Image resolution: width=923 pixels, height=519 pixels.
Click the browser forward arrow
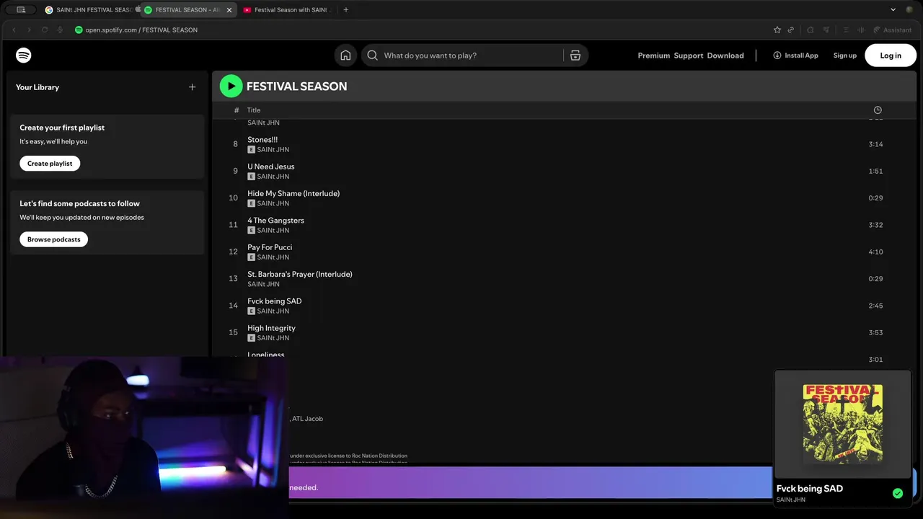(x=29, y=30)
